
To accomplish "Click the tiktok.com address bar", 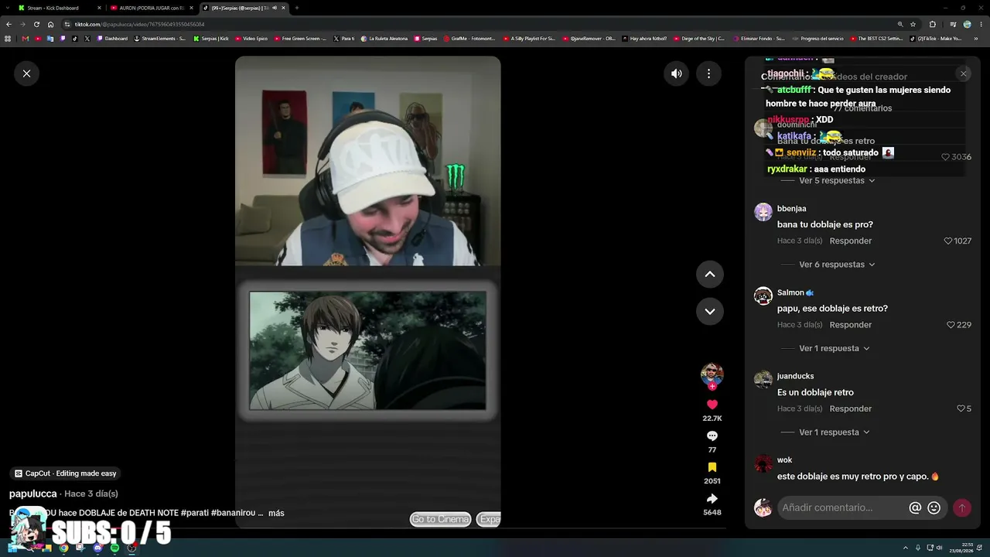I will pos(480,24).
